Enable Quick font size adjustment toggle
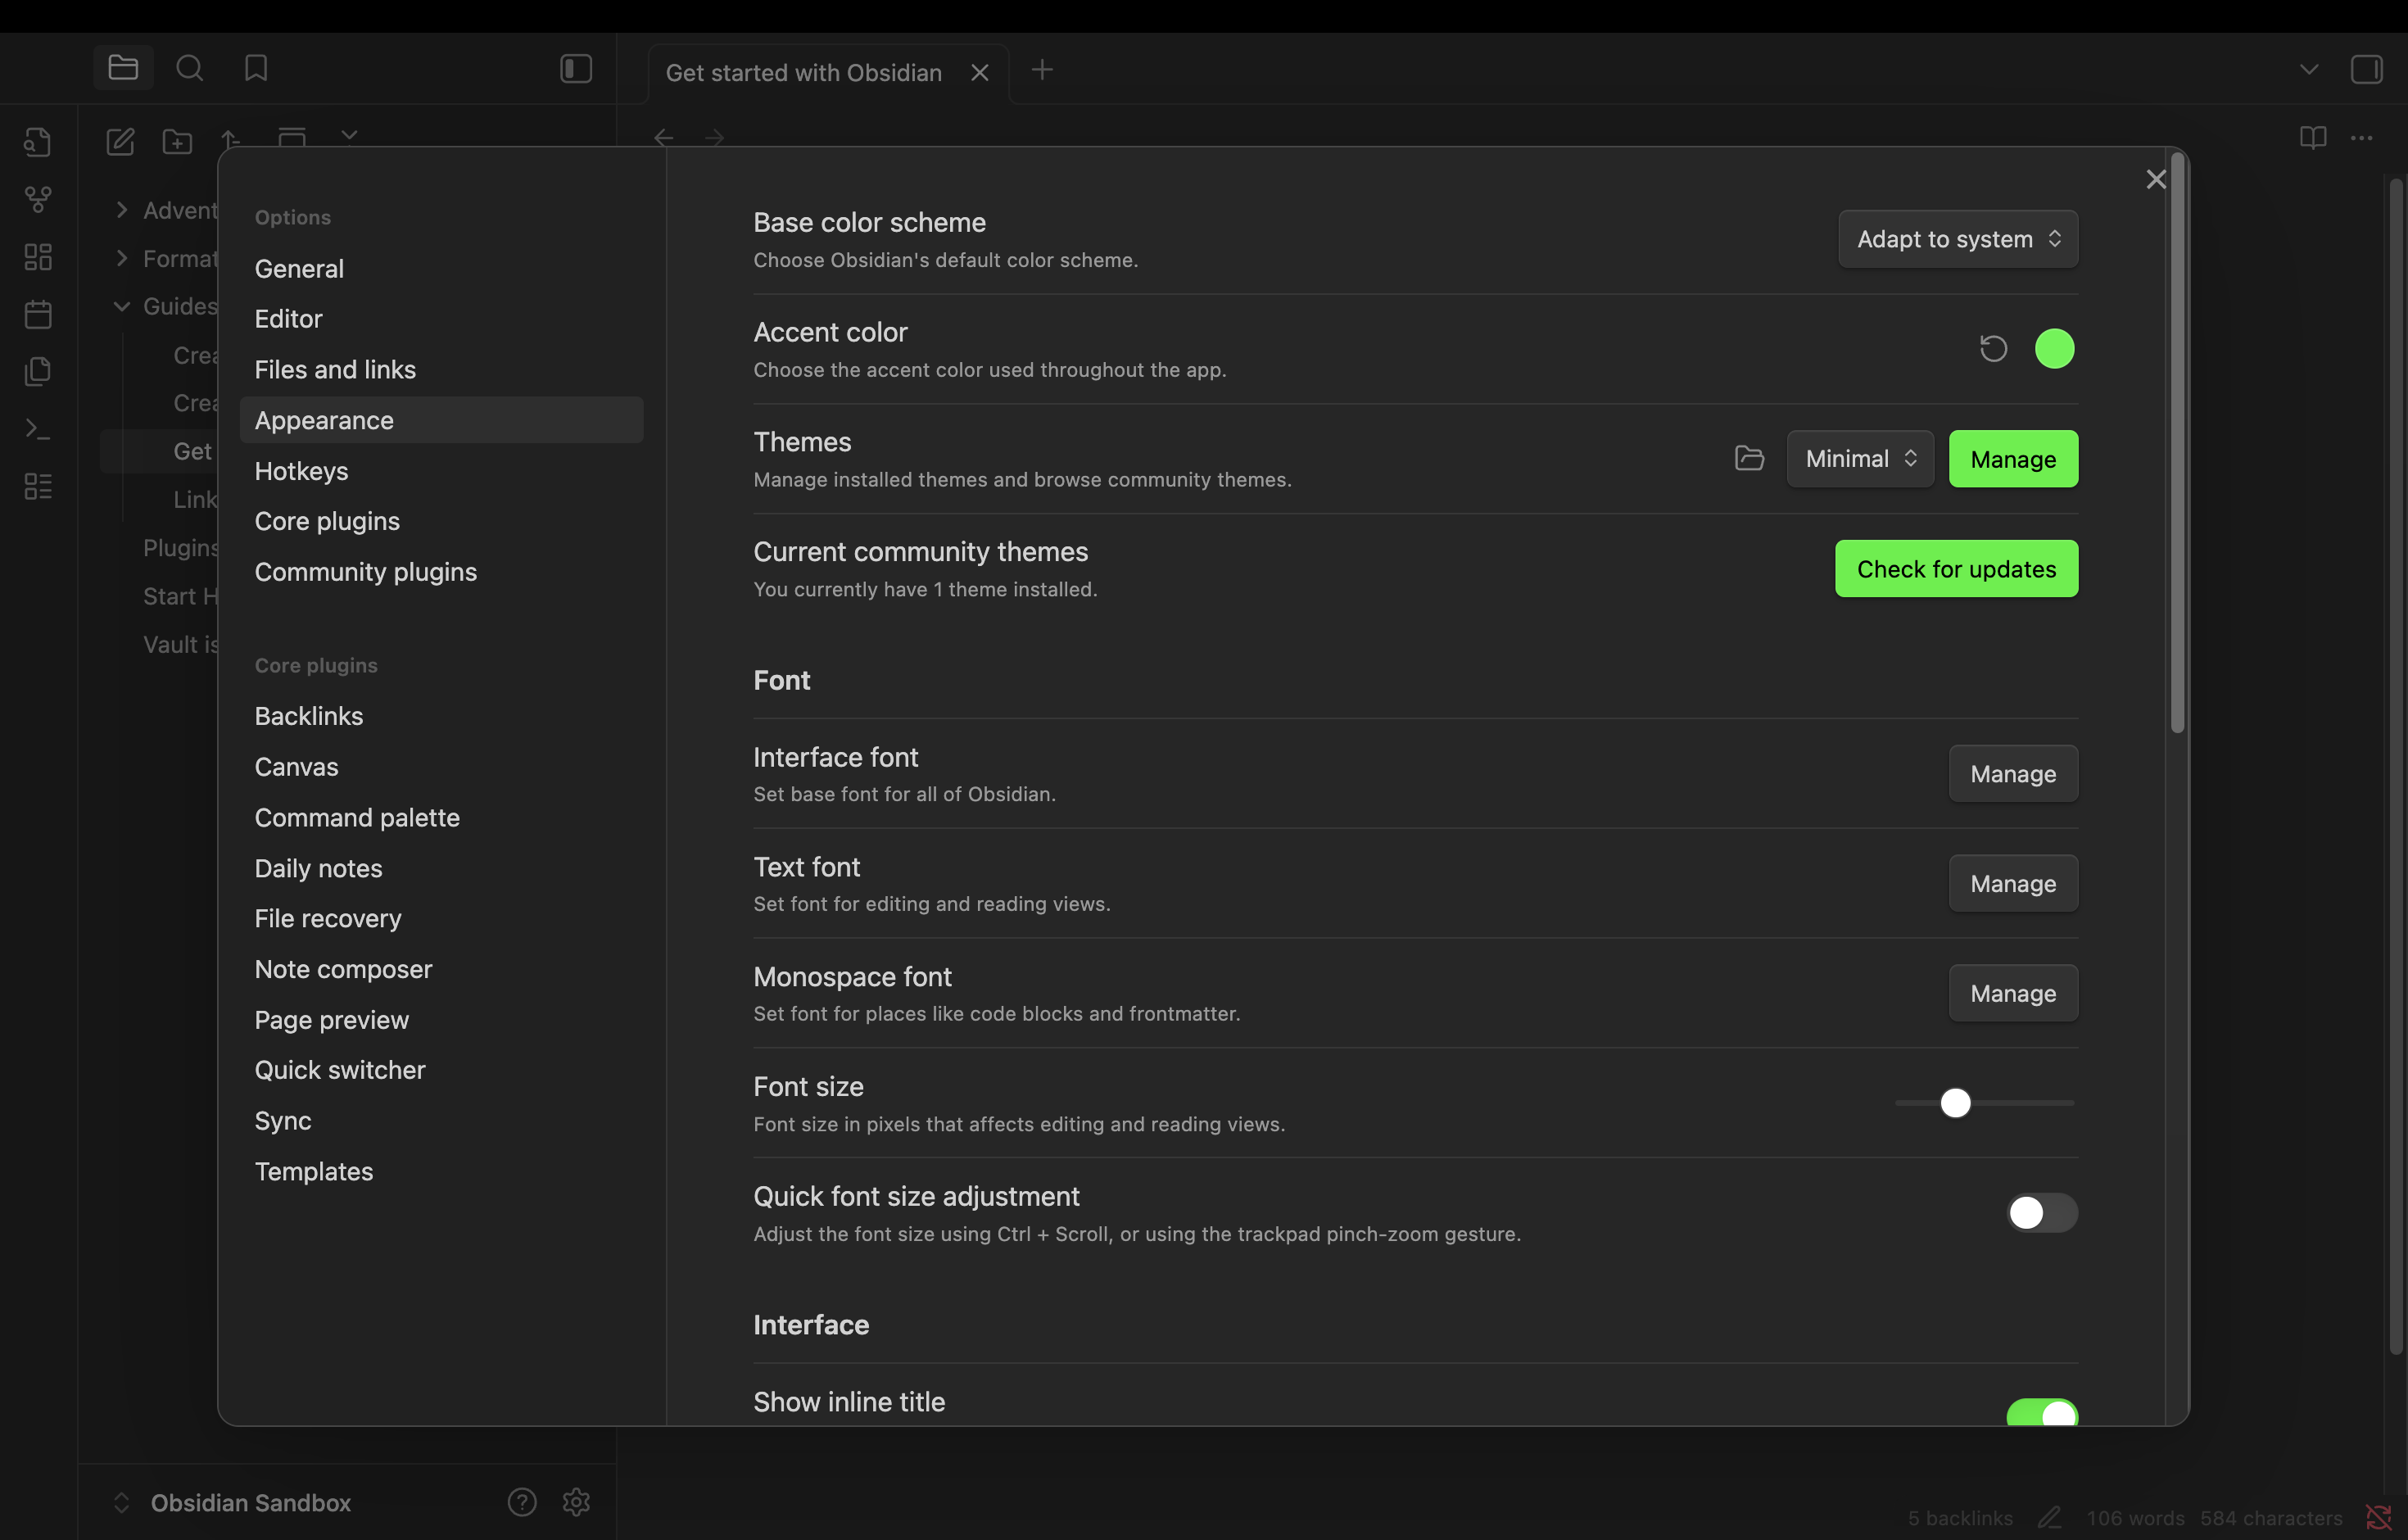Viewport: 2408px width, 1540px height. (x=2041, y=1213)
